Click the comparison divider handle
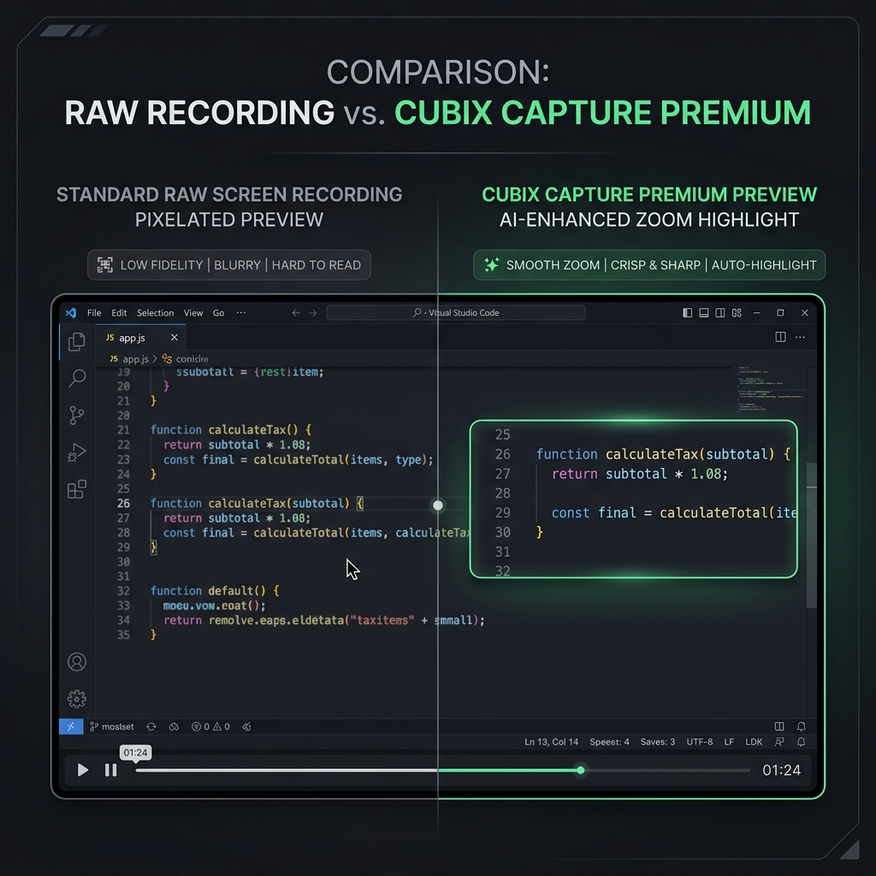The image size is (876, 876). 438,505
